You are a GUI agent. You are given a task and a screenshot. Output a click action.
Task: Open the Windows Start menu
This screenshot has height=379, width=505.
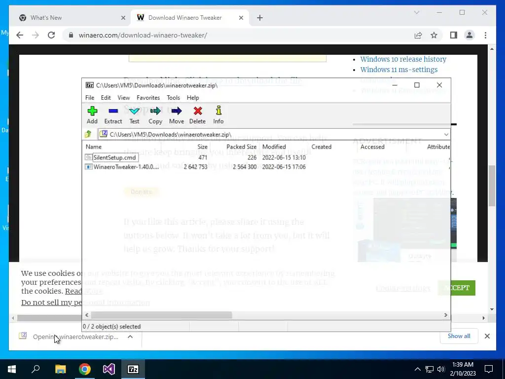coord(12,369)
